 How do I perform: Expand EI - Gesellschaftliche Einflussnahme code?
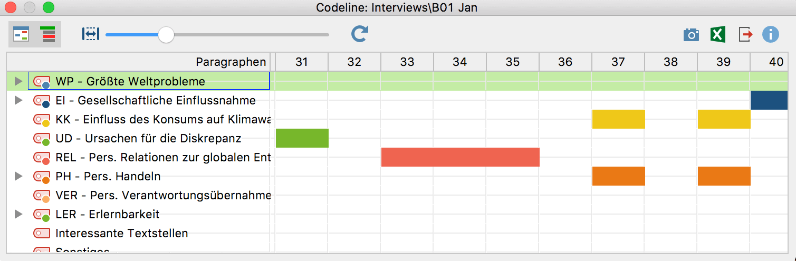[x=18, y=100]
